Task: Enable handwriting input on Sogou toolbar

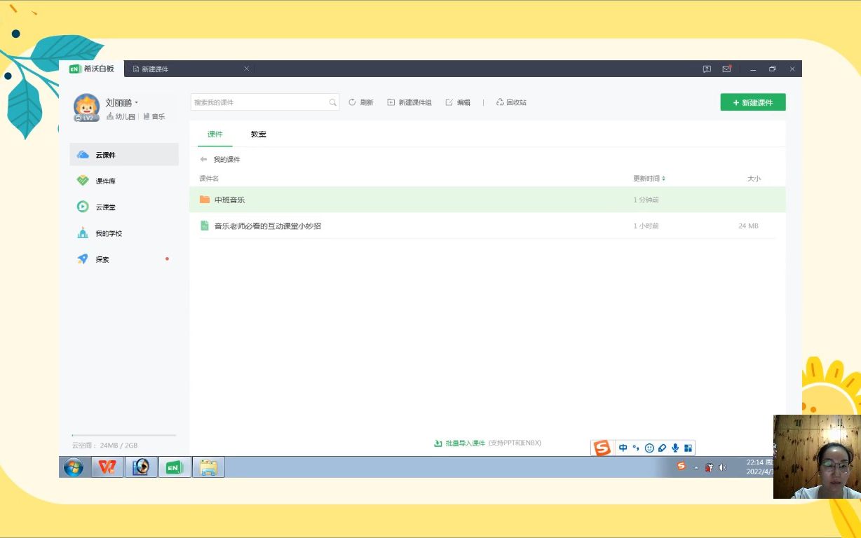Action: pyautogui.click(x=662, y=448)
